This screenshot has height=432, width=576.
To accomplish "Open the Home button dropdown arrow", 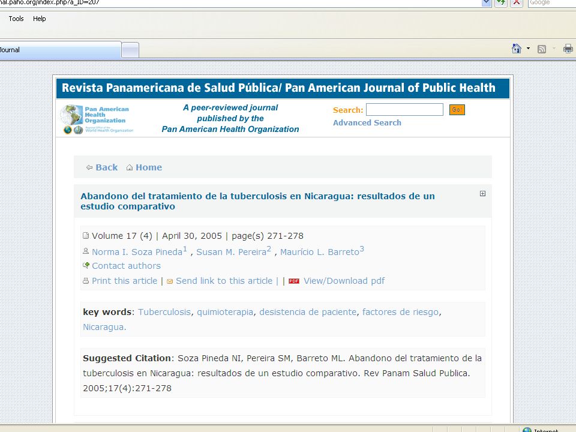I will click(528, 49).
